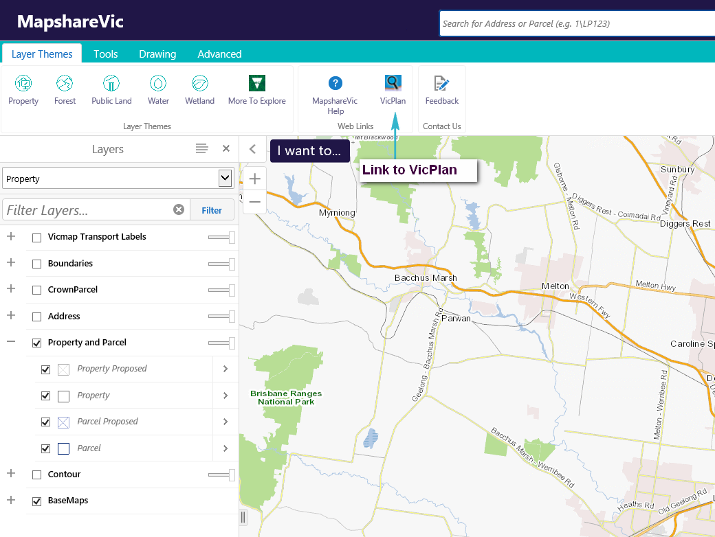Disable the BaseMaps layer

coord(37,501)
